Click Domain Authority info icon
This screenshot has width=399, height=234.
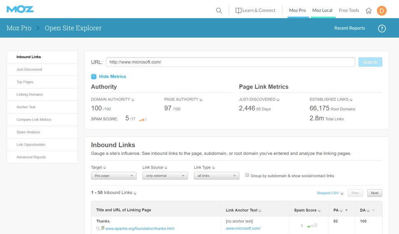(133, 100)
